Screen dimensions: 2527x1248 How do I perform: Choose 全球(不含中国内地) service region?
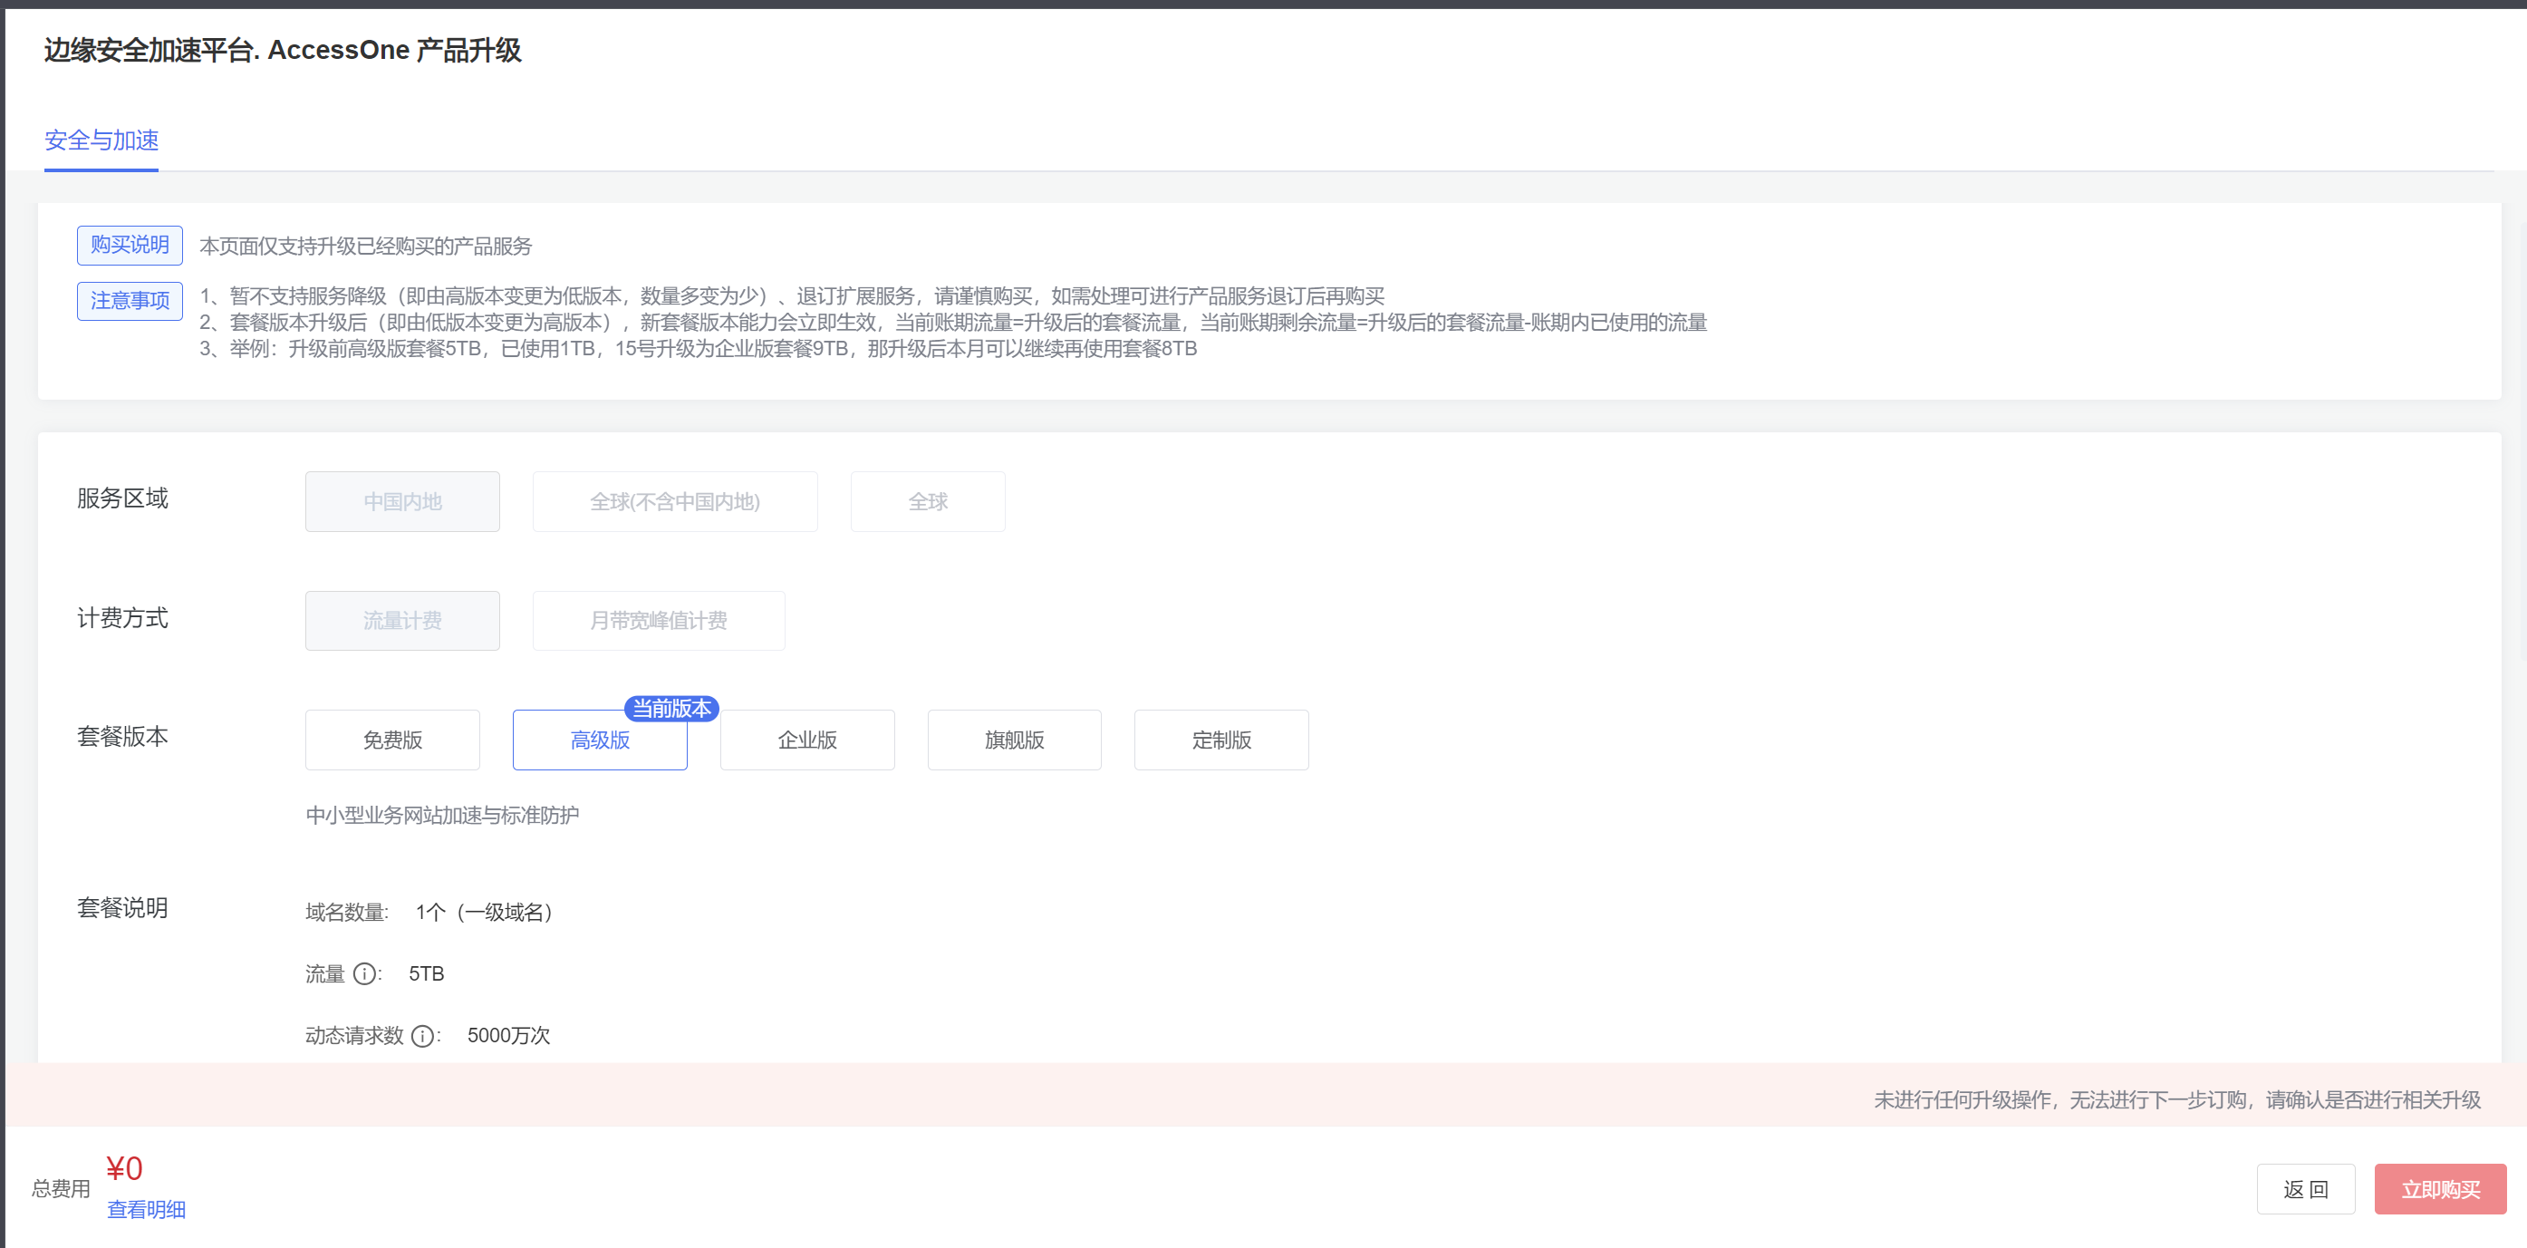click(x=674, y=501)
